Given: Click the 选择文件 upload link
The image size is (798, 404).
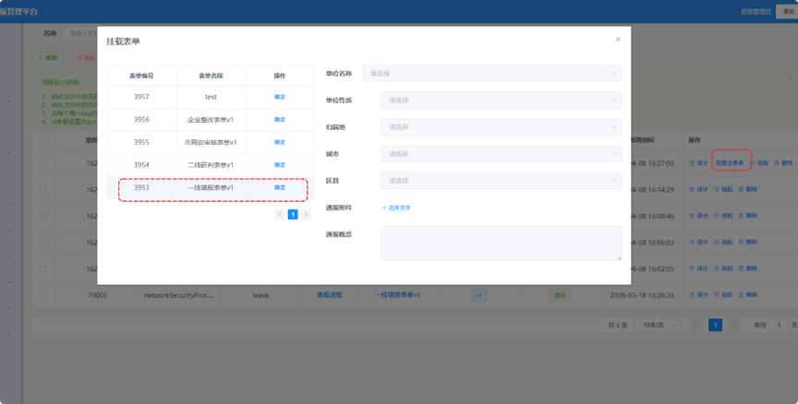Looking at the screenshot, I should pos(396,208).
